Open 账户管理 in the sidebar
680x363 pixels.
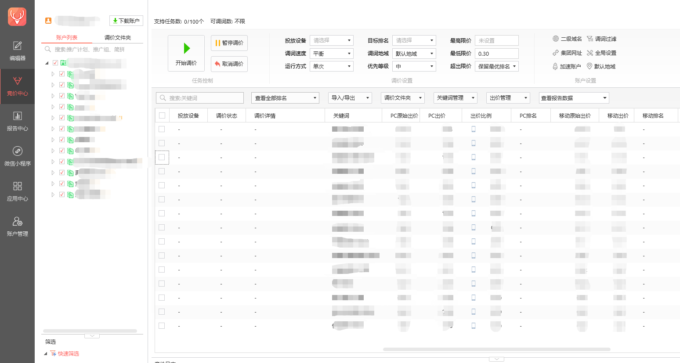17,226
